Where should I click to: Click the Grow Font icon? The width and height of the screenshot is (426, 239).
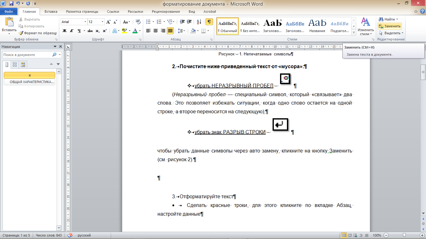(108, 22)
